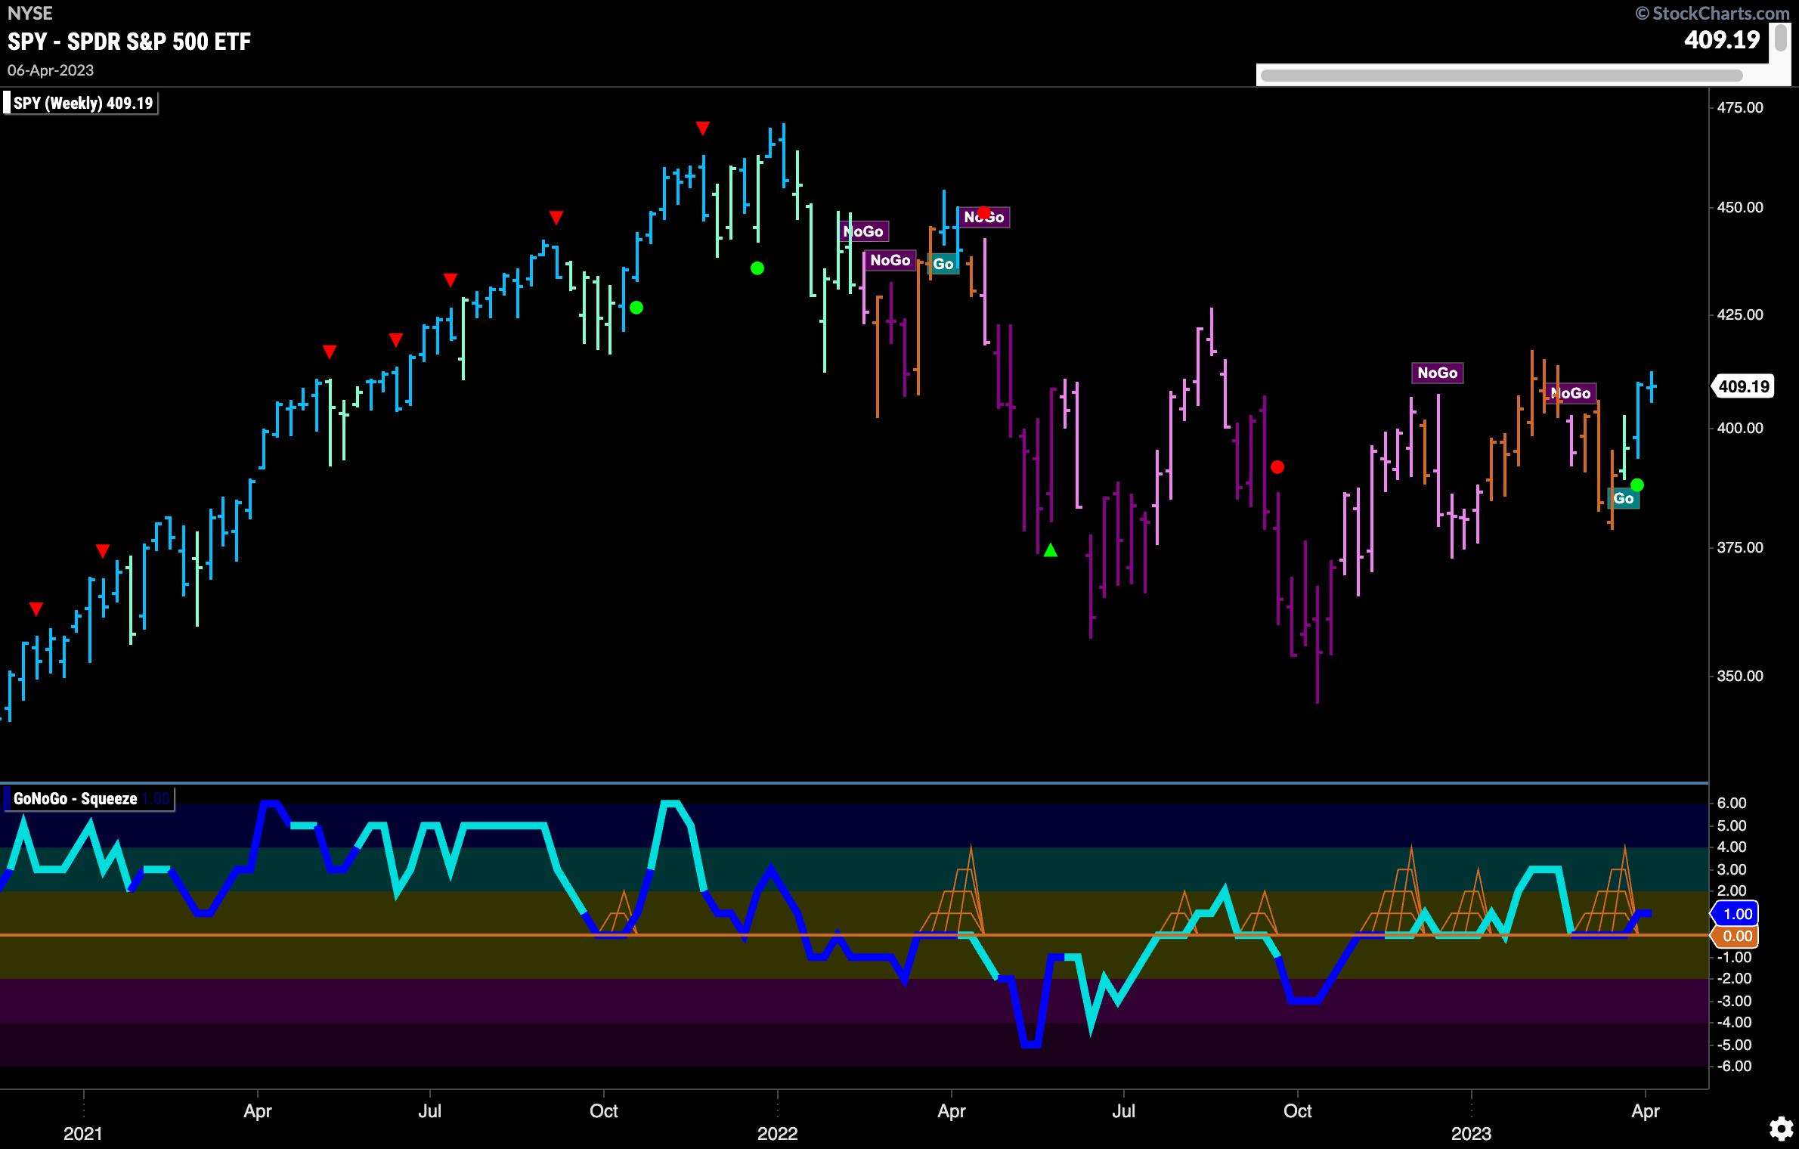Click the SPY (Weekly) 409.19 legend label
Screen dimensions: 1799x1149
(82, 103)
